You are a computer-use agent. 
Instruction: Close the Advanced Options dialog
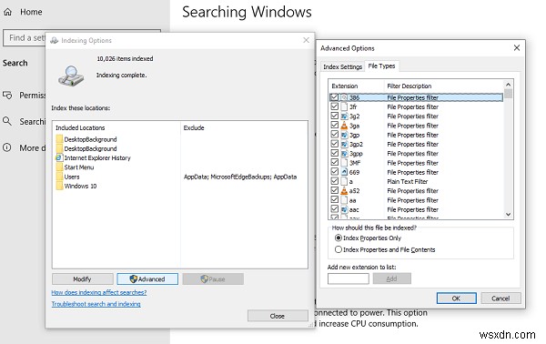(517, 47)
